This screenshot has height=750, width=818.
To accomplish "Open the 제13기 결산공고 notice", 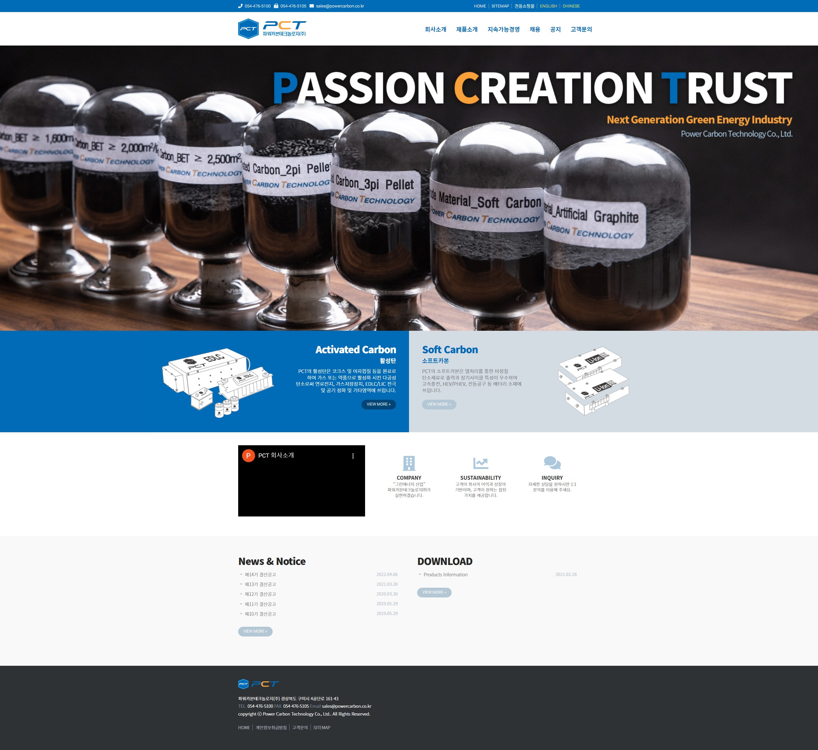I will [260, 584].
